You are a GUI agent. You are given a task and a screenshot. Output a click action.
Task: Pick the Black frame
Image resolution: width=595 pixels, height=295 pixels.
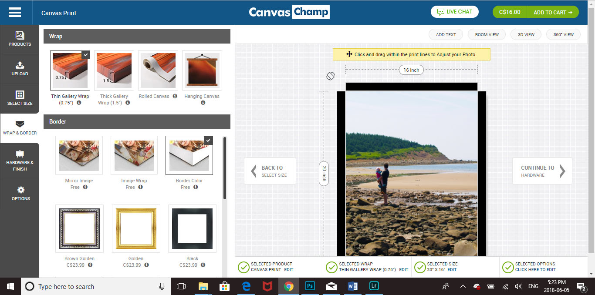click(192, 228)
